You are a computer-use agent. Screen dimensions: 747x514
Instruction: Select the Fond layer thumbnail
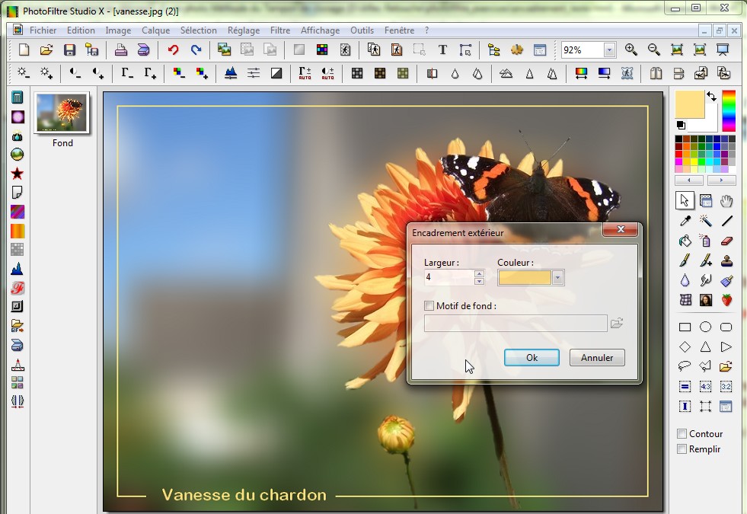point(62,113)
